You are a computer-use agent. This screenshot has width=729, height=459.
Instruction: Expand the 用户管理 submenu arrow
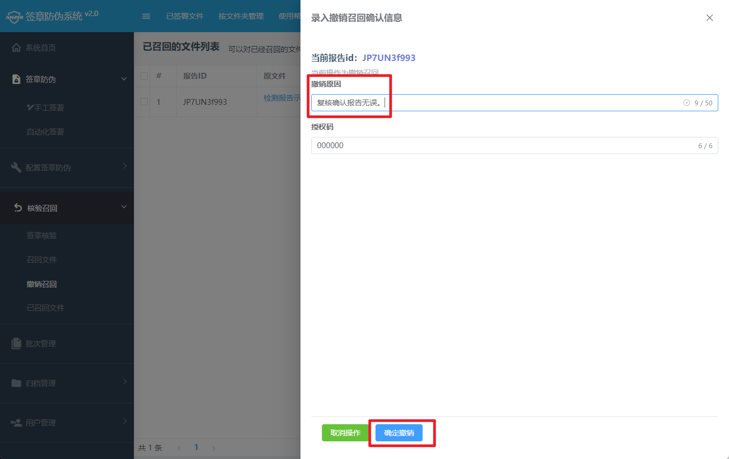pyautogui.click(x=125, y=422)
